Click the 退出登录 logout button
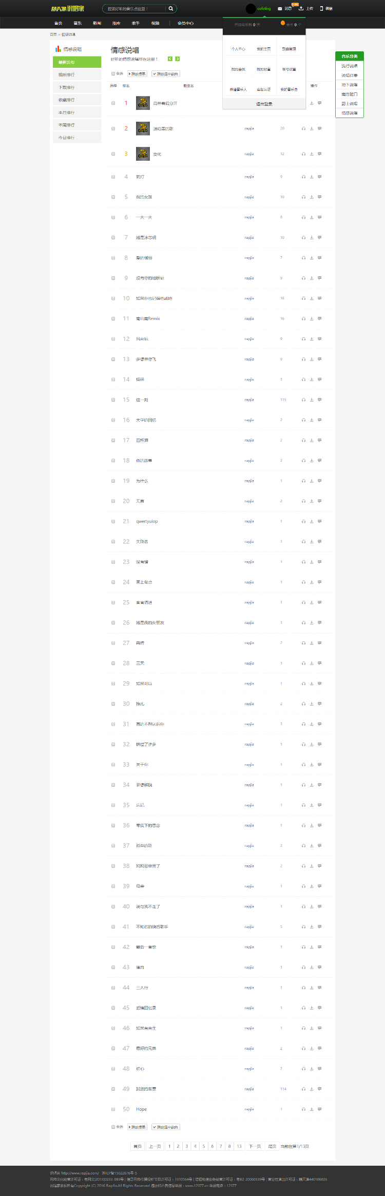385x1196 pixels. pos(264,104)
